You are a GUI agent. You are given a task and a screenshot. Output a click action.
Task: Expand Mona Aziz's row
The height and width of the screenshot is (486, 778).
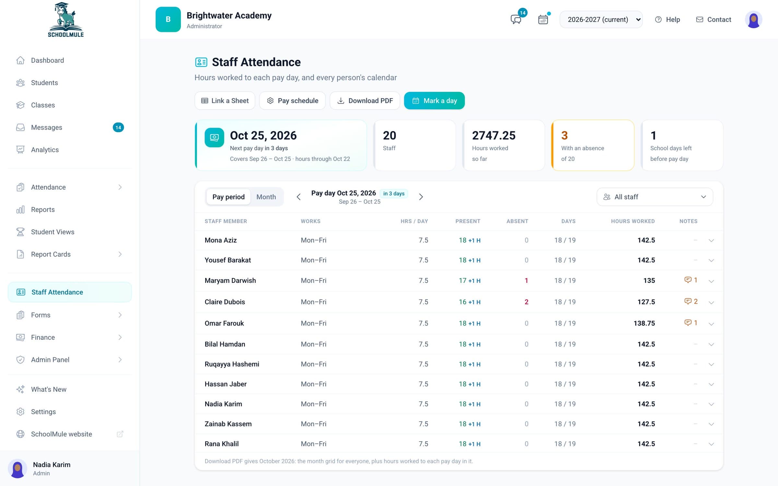click(711, 240)
